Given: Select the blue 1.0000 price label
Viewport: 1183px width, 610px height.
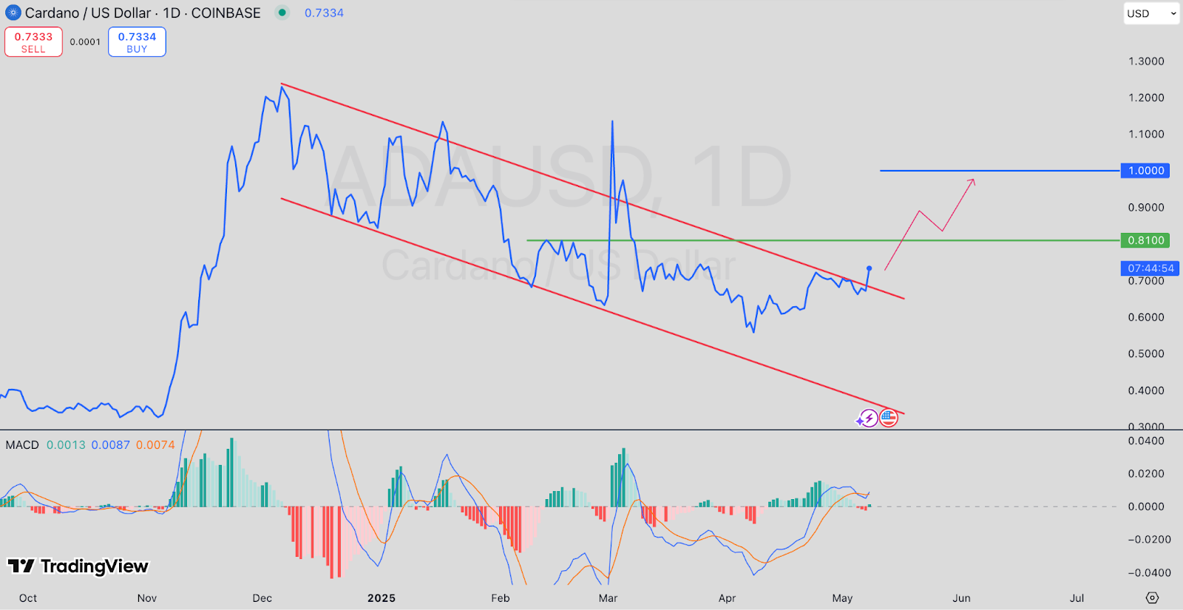Looking at the screenshot, I should (1145, 171).
